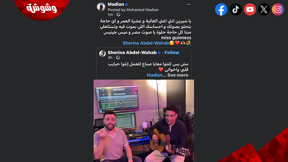Open the YouTube icon

[250, 9]
